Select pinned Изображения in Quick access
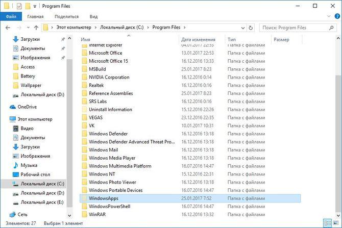The width and height of the screenshot is (342, 228). 35,58
